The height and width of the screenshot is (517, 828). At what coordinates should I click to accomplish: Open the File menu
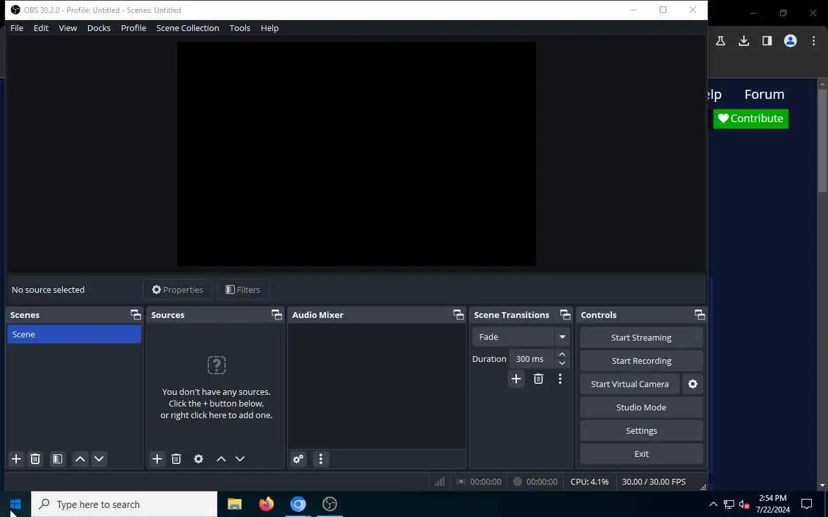point(17,28)
